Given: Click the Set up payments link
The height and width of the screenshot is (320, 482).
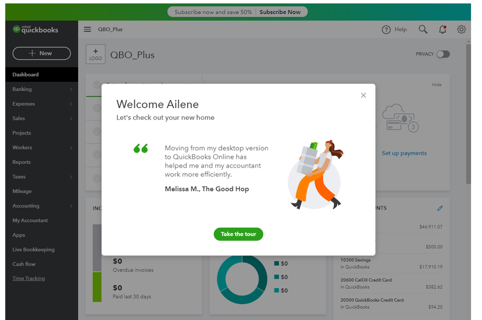Looking at the screenshot, I should click(404, 153).
